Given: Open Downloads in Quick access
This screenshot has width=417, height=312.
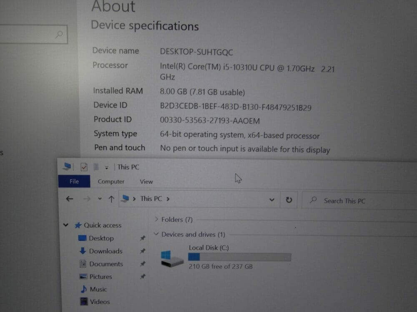Looking at the screenshot, I should coord(106,251).
